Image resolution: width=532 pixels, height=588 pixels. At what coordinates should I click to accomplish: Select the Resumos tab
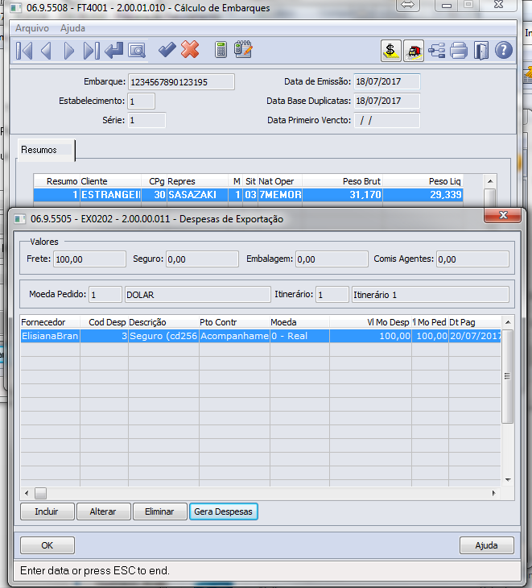(46, 150)
